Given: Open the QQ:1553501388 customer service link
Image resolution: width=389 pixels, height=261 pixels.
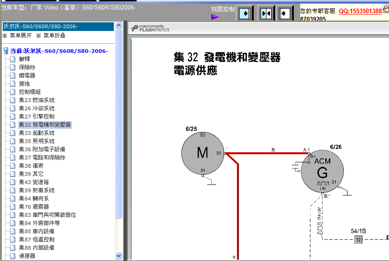Looking at the screenshot, I should (x=360, y=11).
